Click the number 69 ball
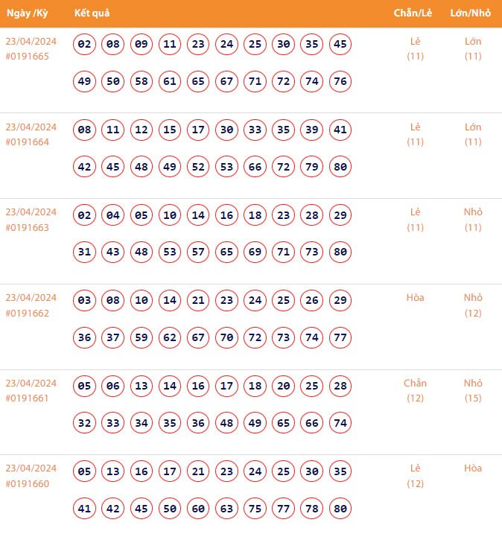The width and height of the screenshot is (502, 534). coord(255,252)
